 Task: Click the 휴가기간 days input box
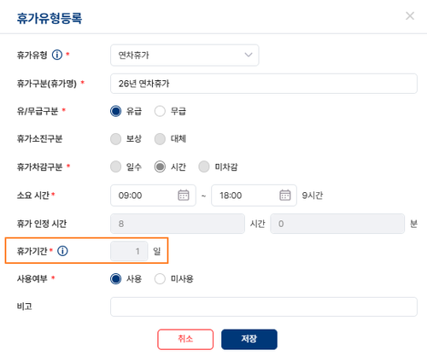129,251
